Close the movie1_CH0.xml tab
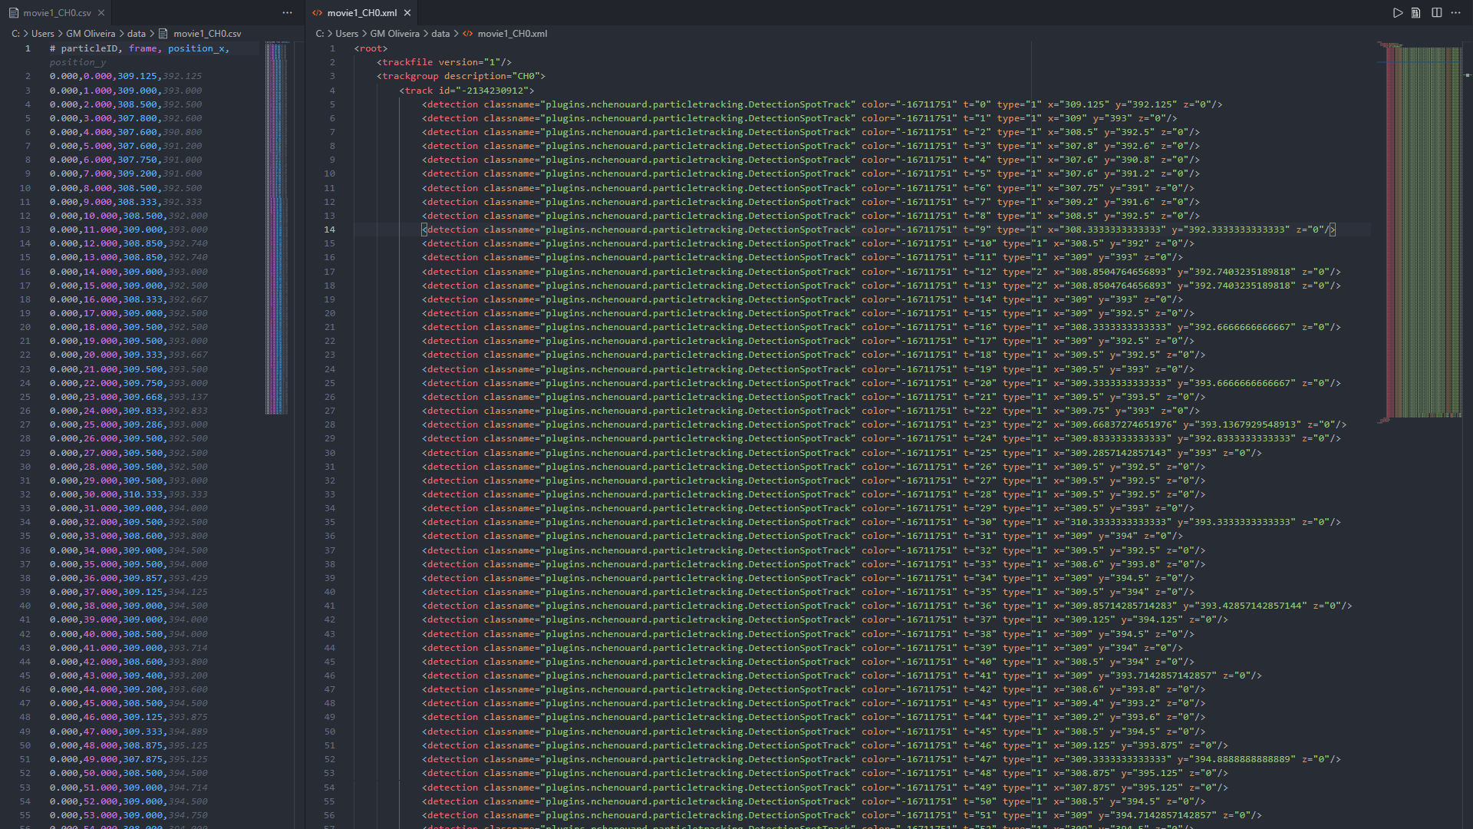 coord(407,13)
